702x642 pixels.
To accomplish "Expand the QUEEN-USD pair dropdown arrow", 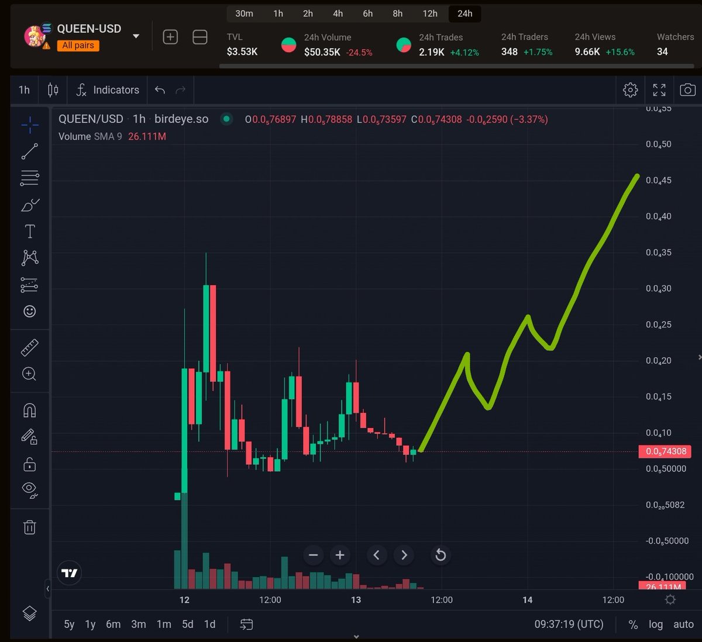I will pyautogui.click(x=136, y=36).
